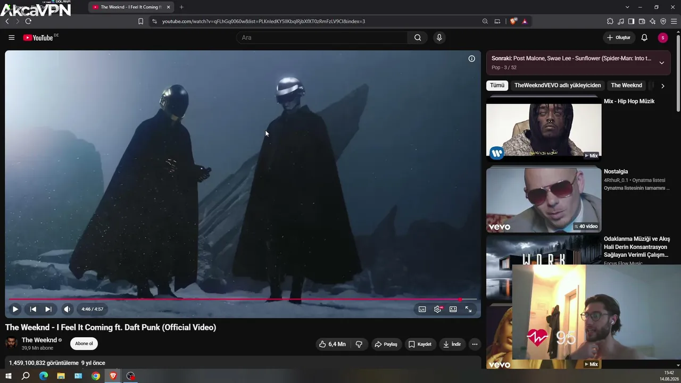Open more actions three-dot menu
681x383 pixels.
pos(475,344)
